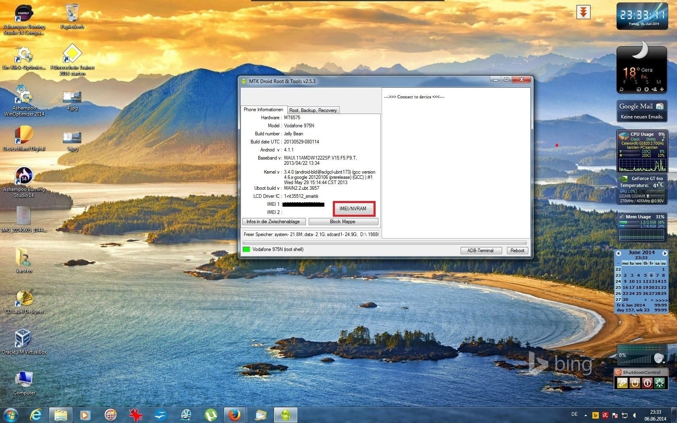The width and height of the screenshot is (677, 423).
Task: Click the Freier Speicher status line
Action: point(311,234)
